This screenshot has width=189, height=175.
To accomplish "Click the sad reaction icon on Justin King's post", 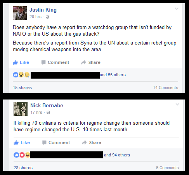I will 27,75.
